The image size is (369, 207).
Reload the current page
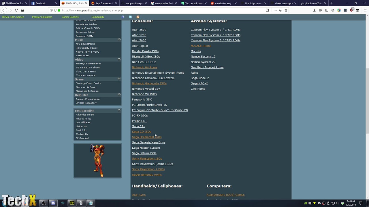coord(16,10)
